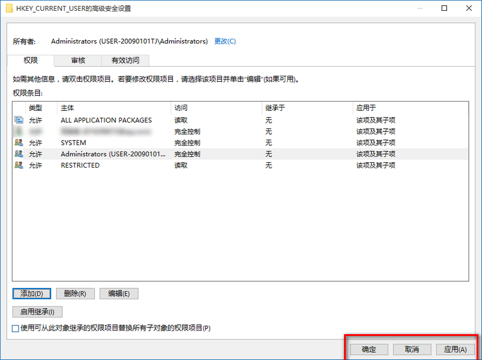
Task: Select the 权限 tab
Action: [x=31, y=60]
